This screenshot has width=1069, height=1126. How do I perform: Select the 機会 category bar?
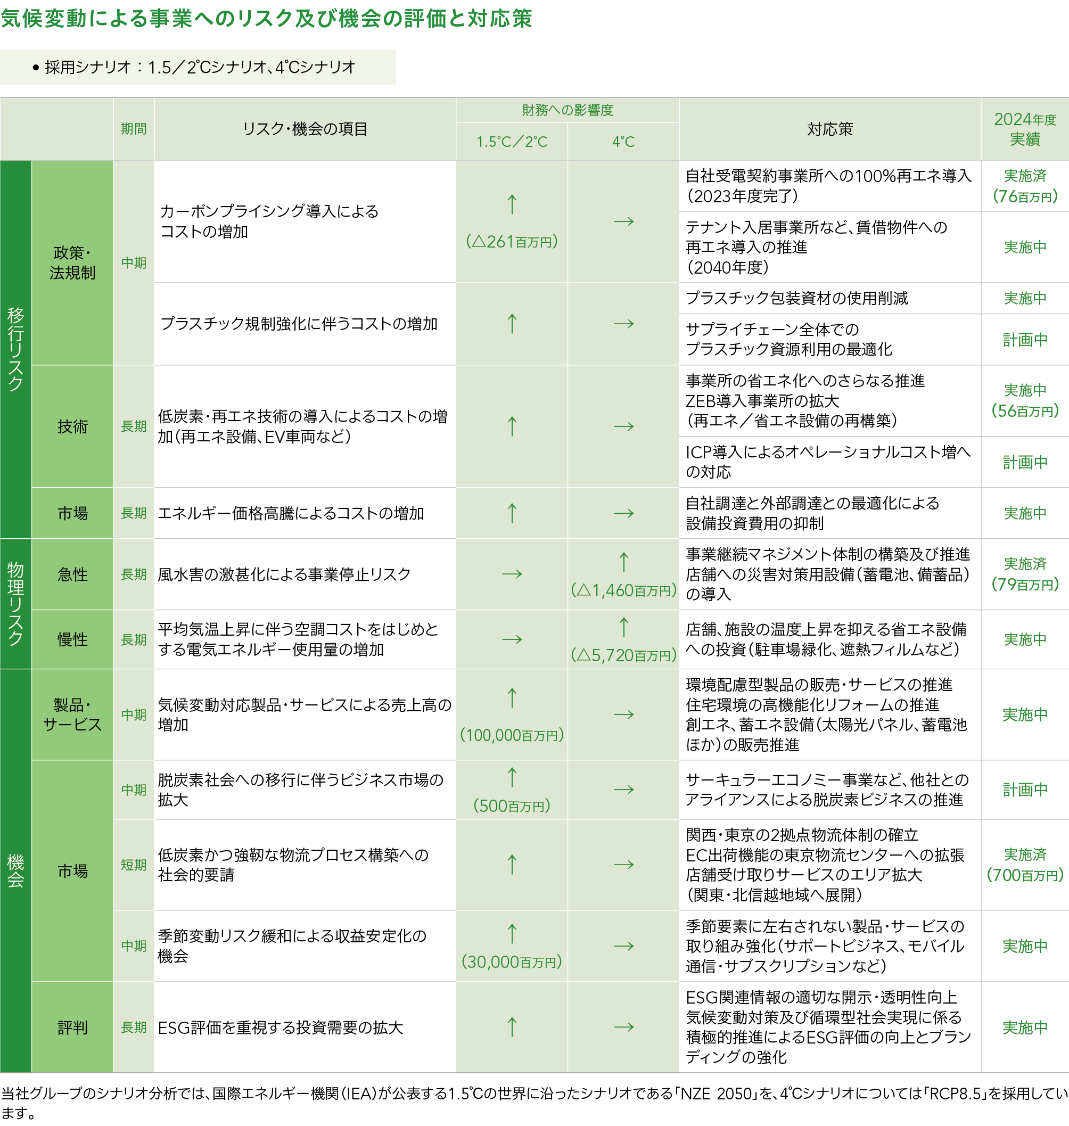click(x=15, y=870)
